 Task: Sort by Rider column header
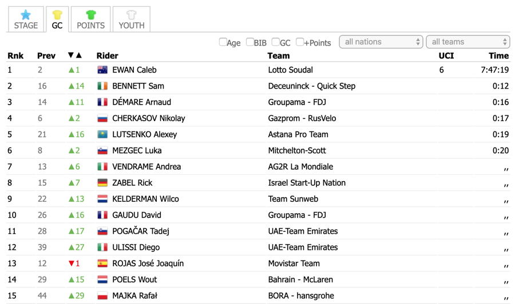point(107,56)
